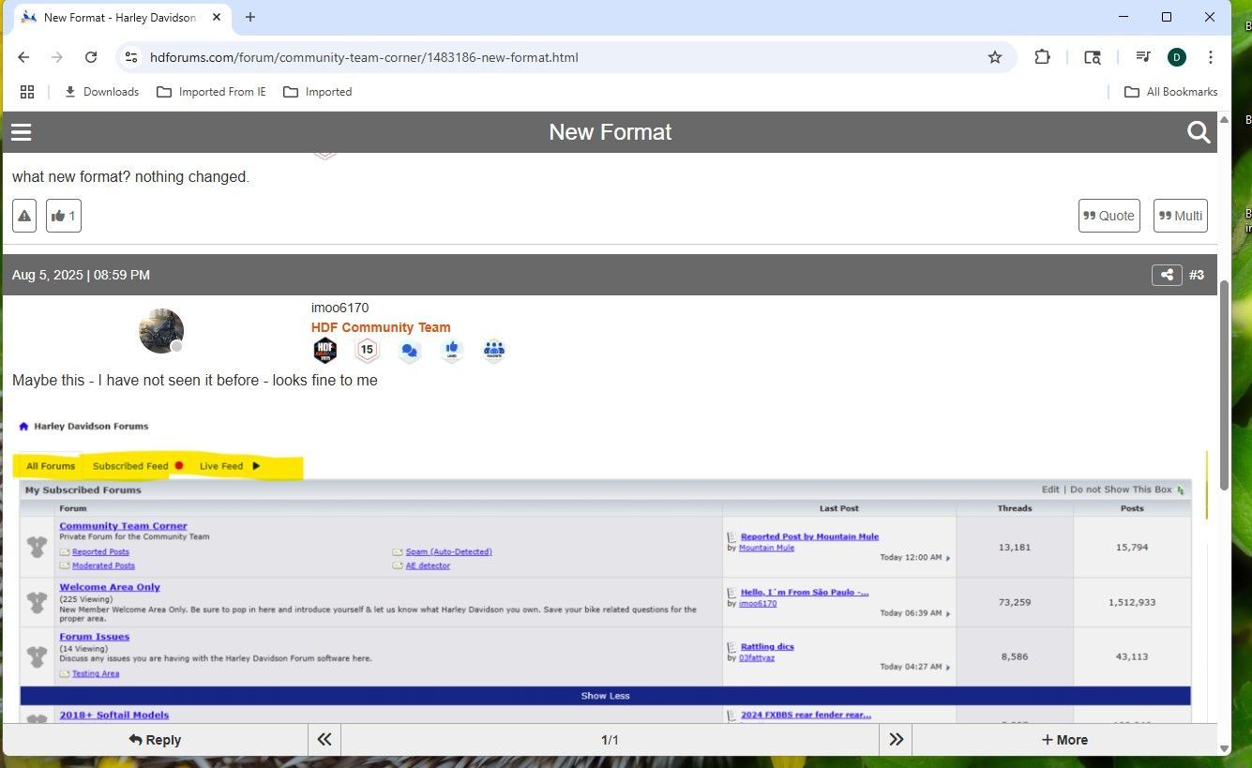Bookmark this page with the star icon
Image resolution: width=1252 pixels, height=768 pixels.
(x=995, y=57)
